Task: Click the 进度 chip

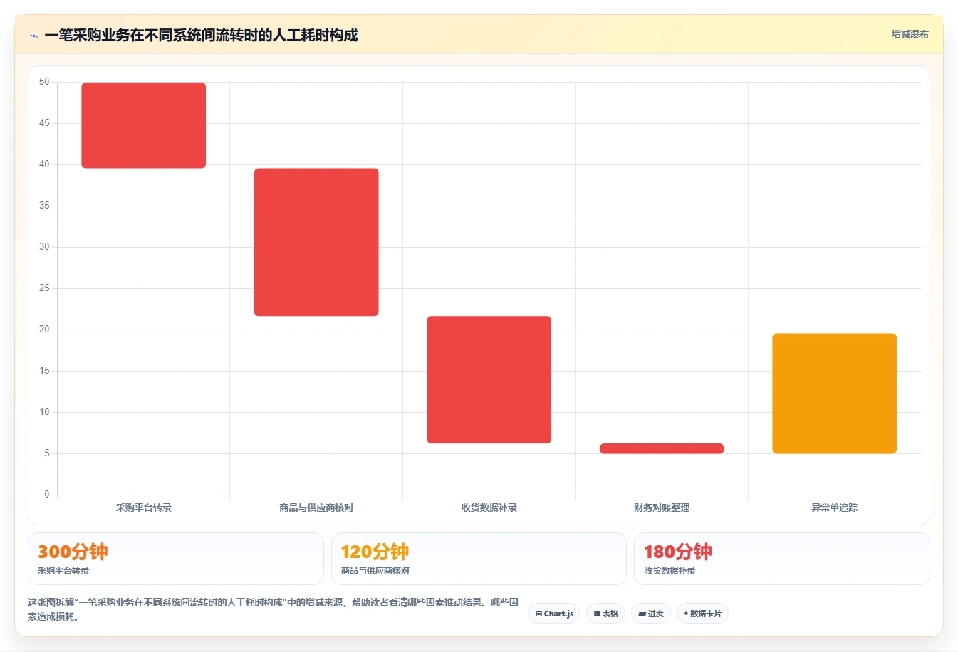Action: click(651, 614)
